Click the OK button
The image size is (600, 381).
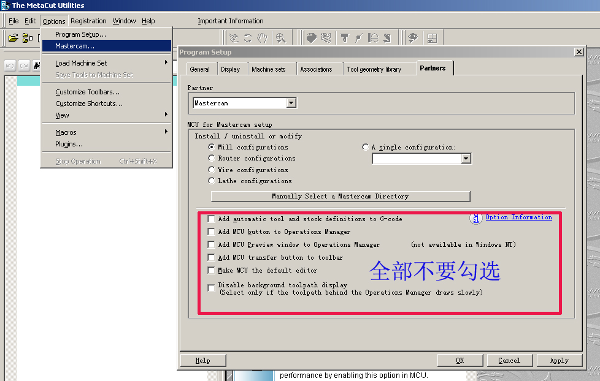(x=460, y=360)
